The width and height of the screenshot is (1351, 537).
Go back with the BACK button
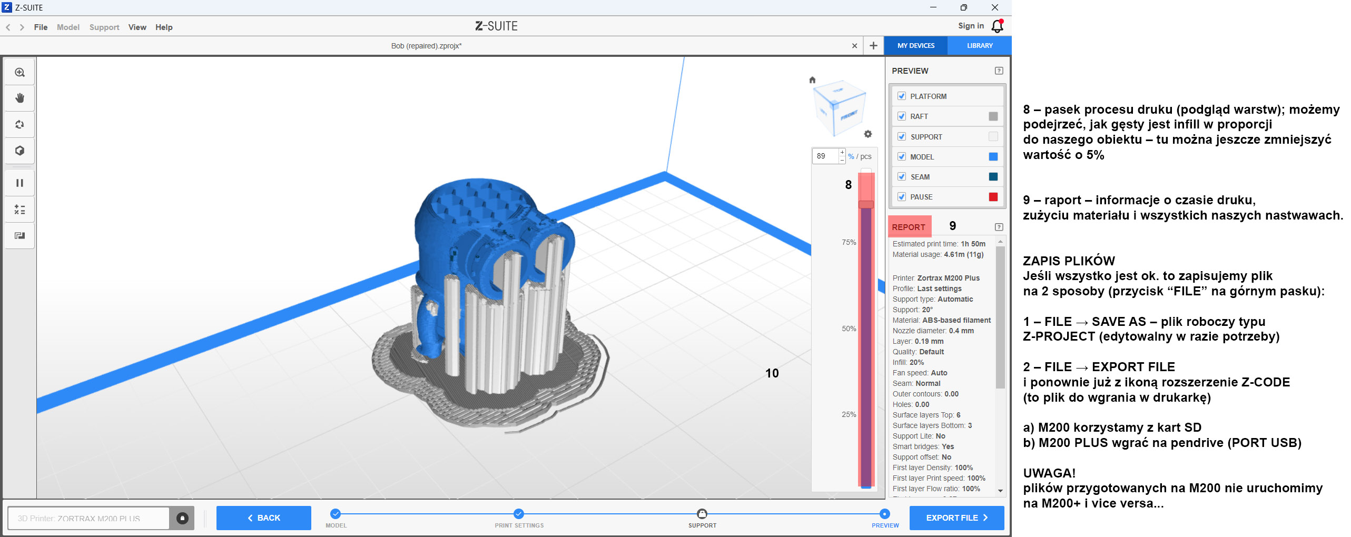click(263, 518)
